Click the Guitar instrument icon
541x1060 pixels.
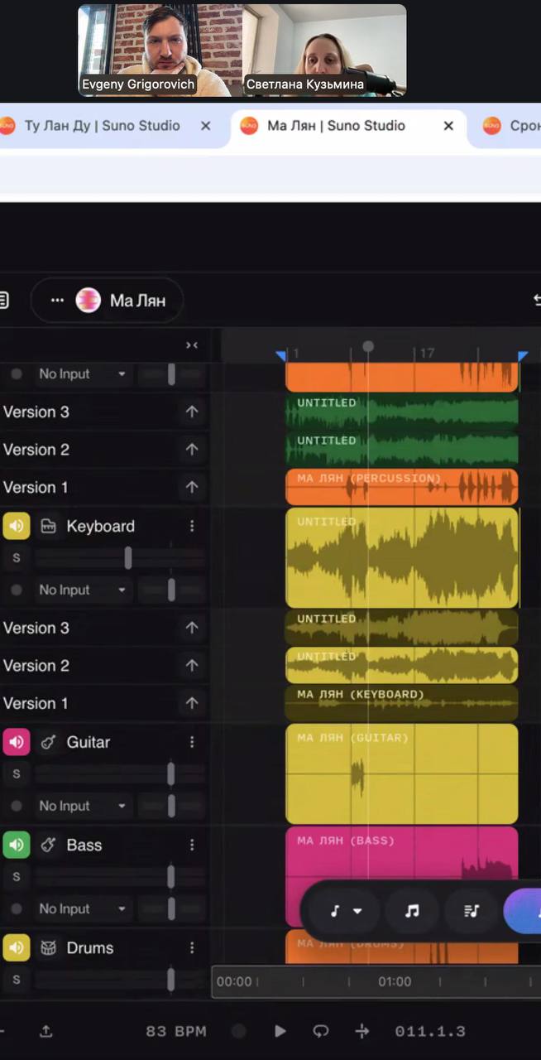tap(48, 742)
